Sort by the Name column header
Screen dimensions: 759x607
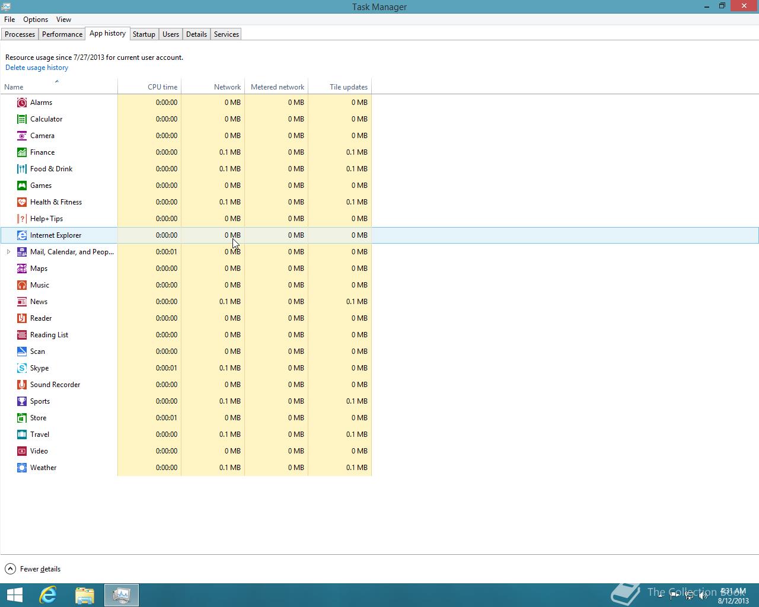click(59, 87)
